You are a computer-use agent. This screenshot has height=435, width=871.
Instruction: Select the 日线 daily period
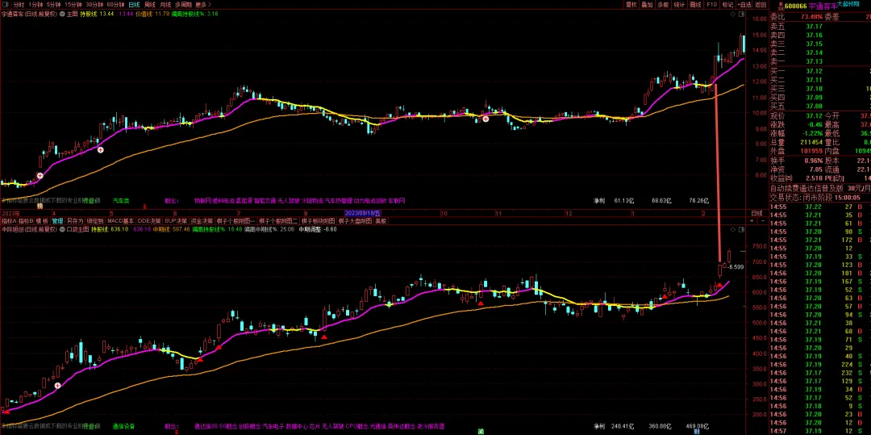click(x=134, y=5)
